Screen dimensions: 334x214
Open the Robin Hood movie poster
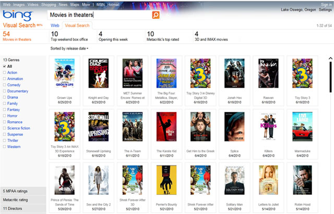[x=303, y=180]
